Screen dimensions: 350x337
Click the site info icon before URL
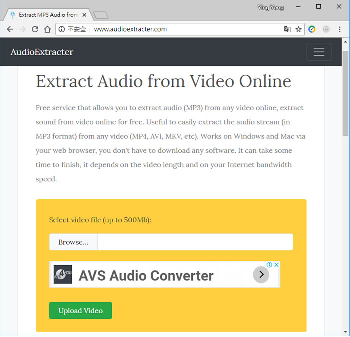[62, 29]
